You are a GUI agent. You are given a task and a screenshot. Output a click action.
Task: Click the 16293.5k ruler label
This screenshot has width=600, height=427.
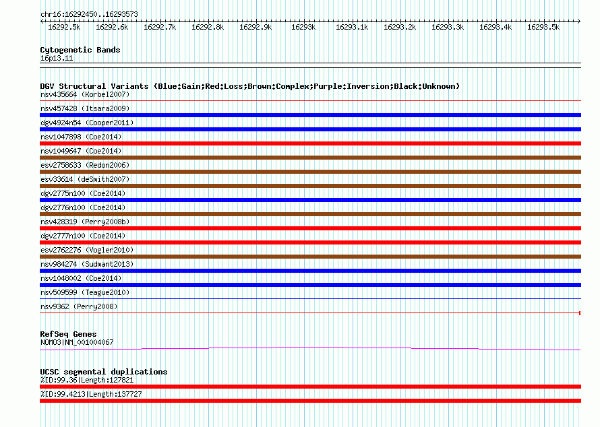[x=543, y=27]
